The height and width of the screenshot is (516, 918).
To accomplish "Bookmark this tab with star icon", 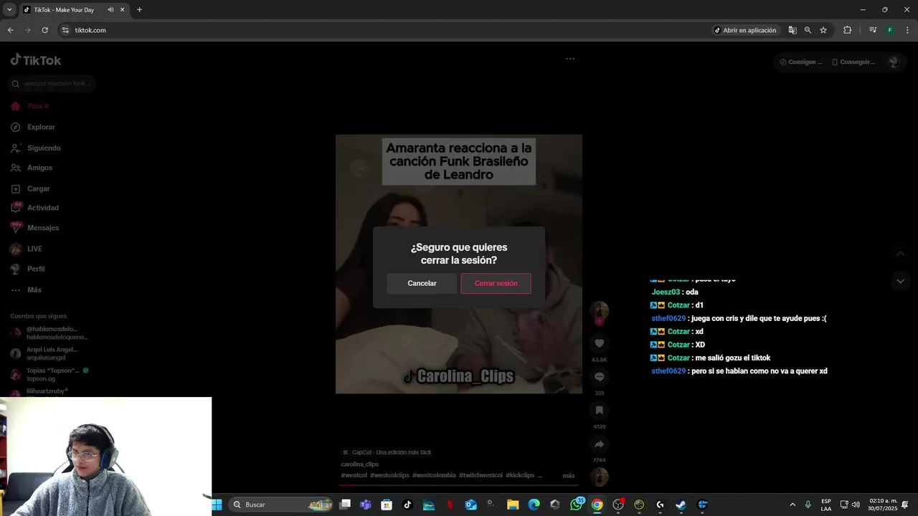I will pyautogui.click(x=823, y=30).
